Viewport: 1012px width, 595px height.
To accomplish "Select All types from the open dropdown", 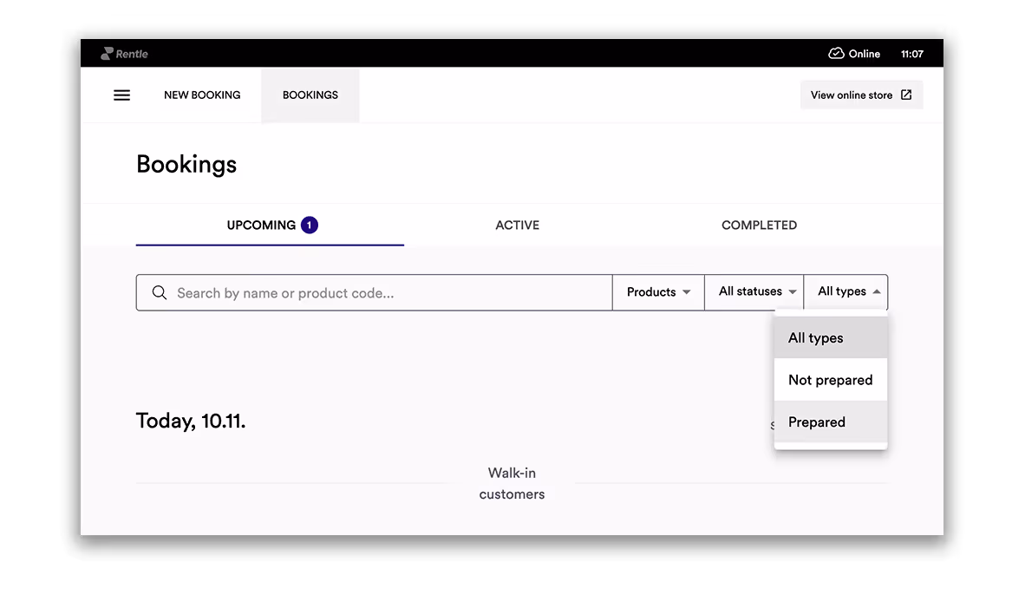I will point(815,337).
